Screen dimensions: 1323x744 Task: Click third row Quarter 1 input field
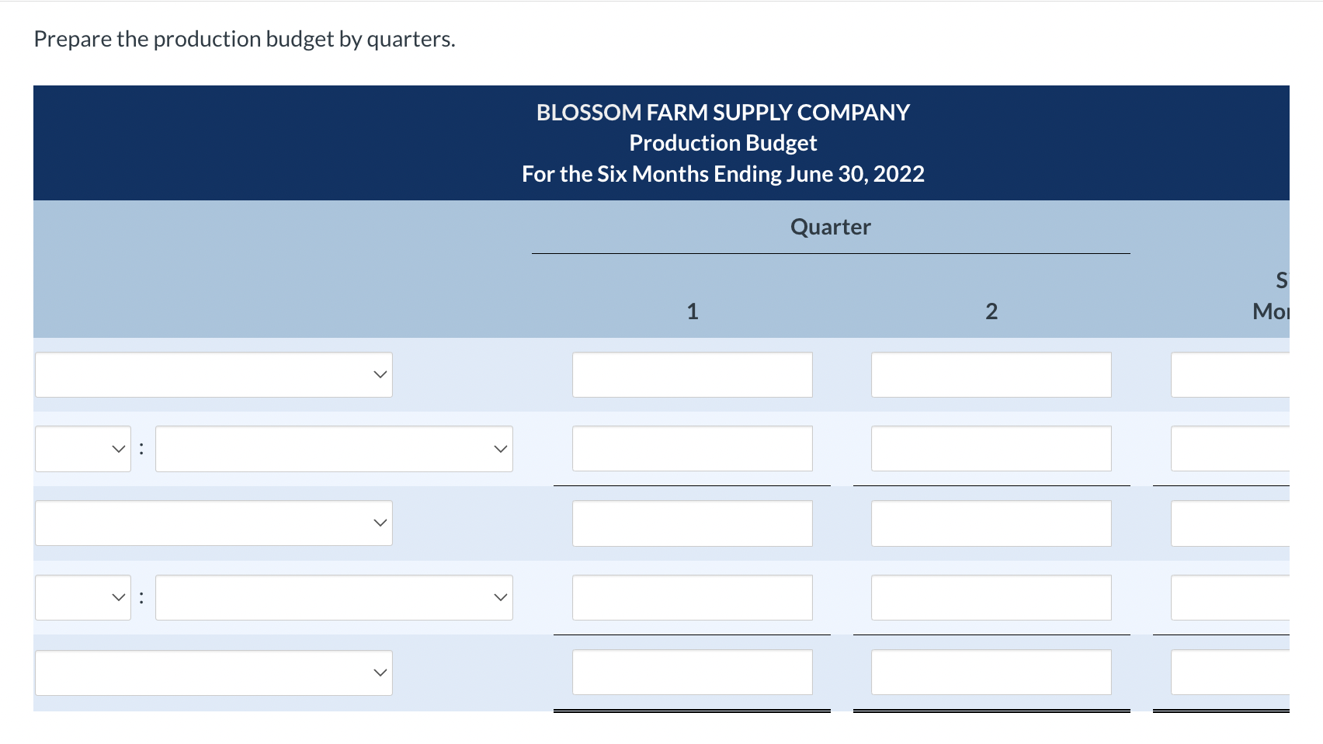click(693, 523)
